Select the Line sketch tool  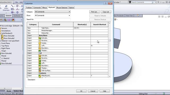pos(12,6)
